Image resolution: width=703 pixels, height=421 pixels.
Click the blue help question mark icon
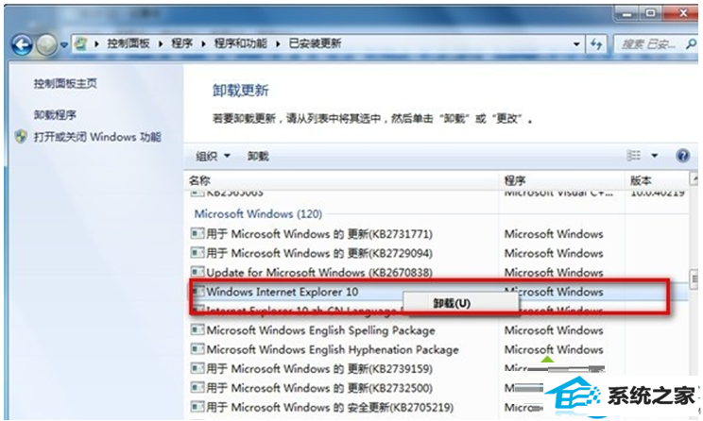coord(682,156)
